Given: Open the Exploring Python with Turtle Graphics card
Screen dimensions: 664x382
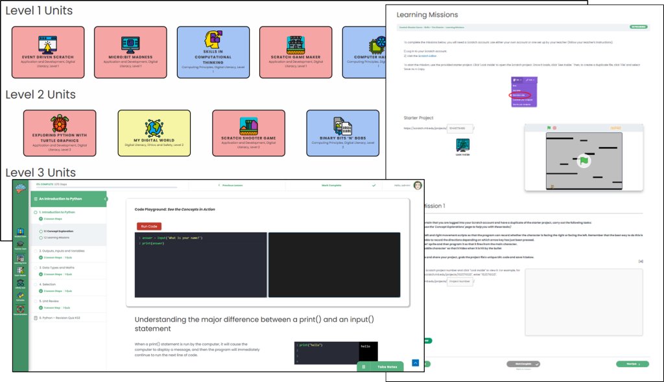Looking at the screenshot, I should (x=60, y=133).
